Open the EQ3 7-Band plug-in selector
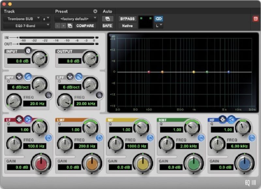Screen dimensions: 261x189 pos(27,26)
